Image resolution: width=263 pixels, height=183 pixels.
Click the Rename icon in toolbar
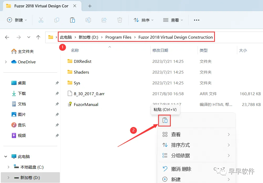point(88,20)
